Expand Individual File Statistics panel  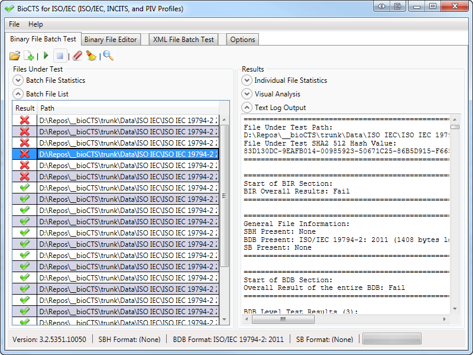click(247, 80)
